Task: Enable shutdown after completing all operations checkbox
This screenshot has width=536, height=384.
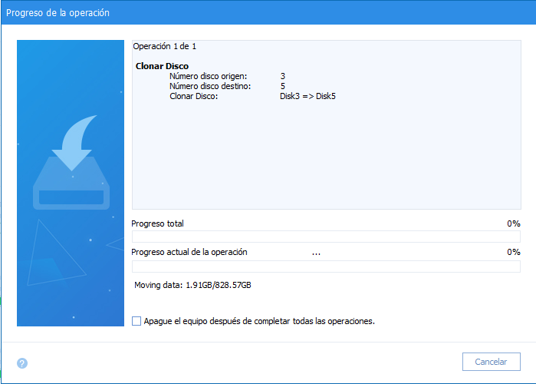Action: [x=136, y=321]
